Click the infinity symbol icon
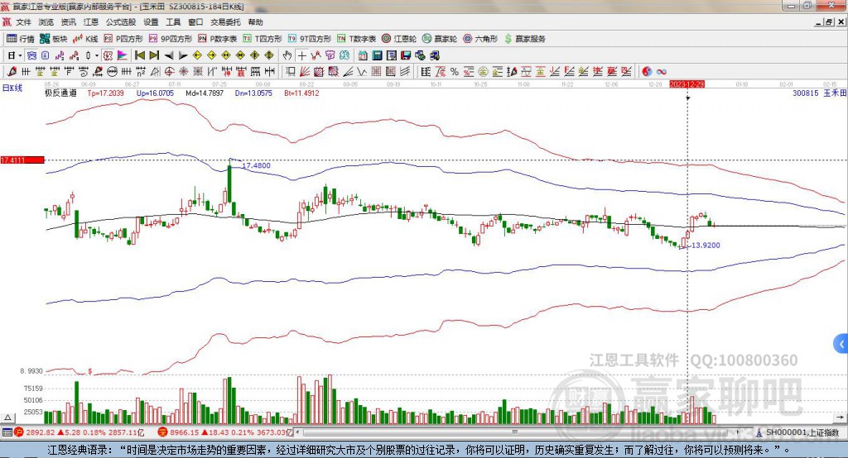 click(662, 71)
